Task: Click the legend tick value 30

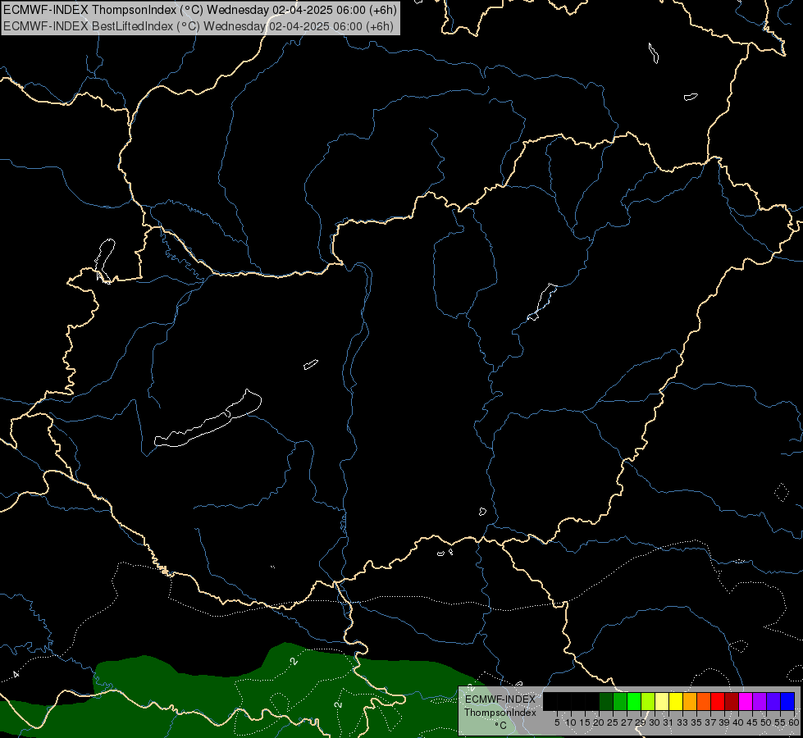Action: click(655, 722)
